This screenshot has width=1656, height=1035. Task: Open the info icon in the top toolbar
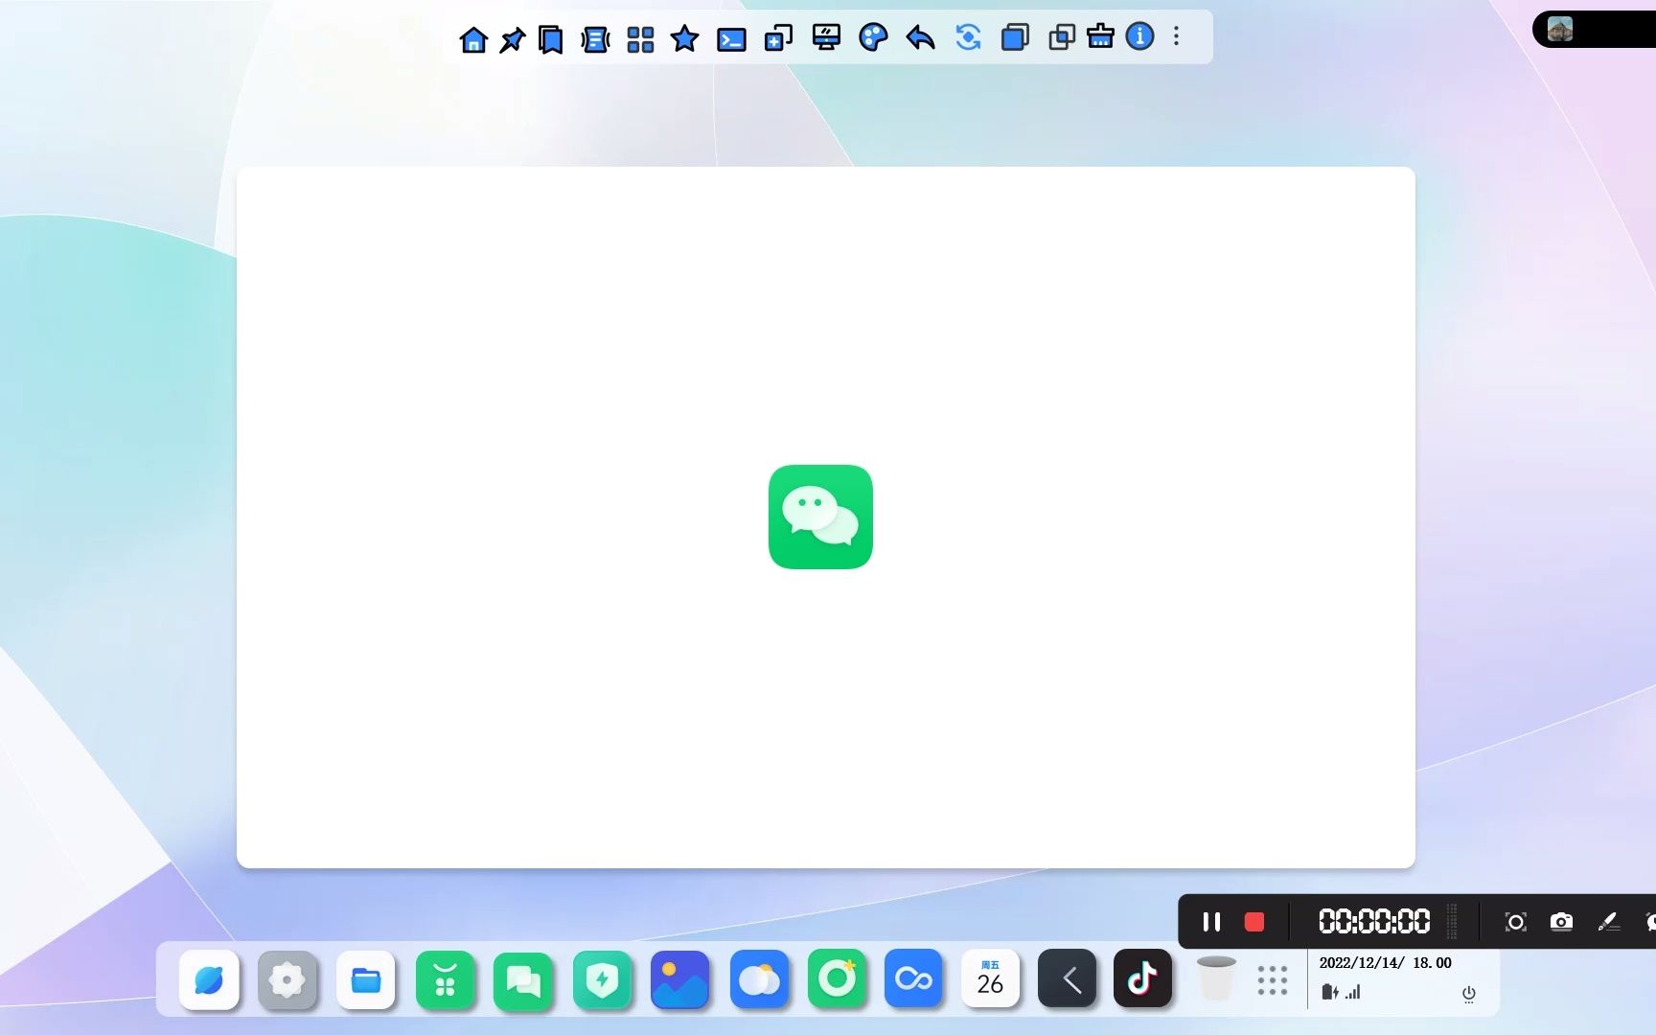(1139, 36)
